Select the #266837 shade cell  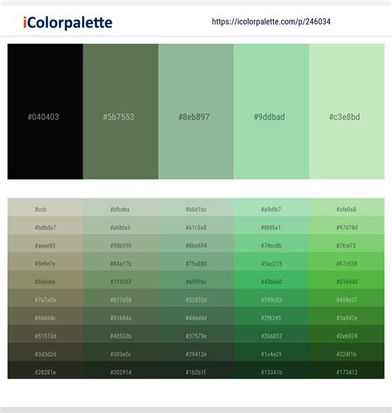(x=271, y=334)
